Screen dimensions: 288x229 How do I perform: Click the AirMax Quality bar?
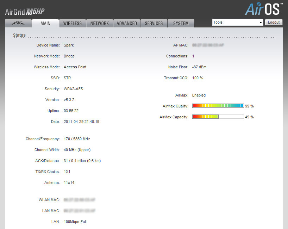[218, 106]
